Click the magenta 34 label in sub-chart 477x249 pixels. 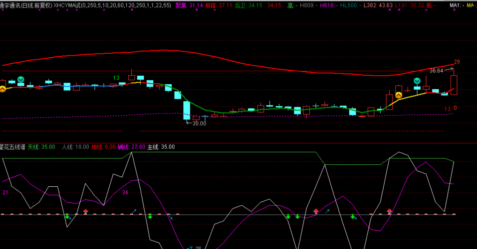[x=125, y=193]
